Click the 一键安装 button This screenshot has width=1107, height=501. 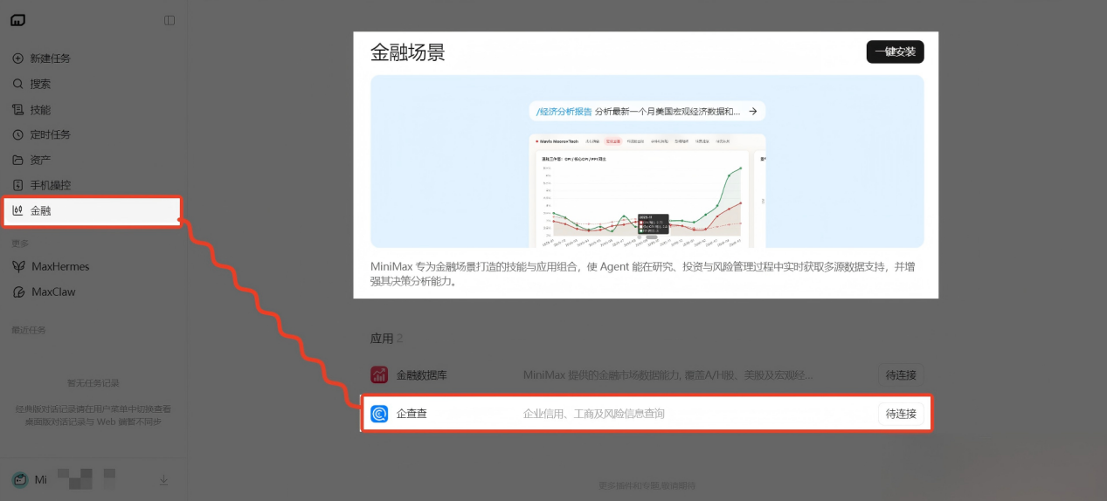point(895,51)
